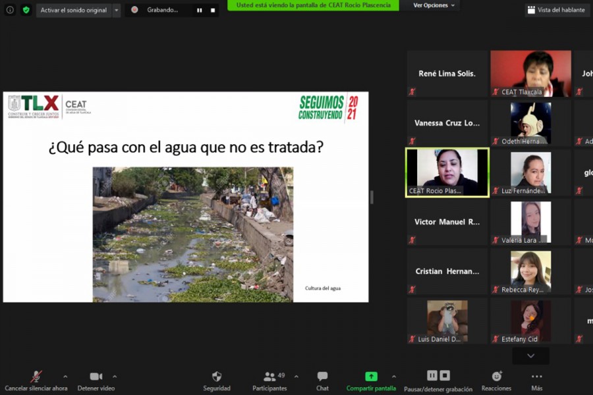Stop recording from the top recording indicator
This screenshot has width=593, height=395.
(x=213, y=11)
